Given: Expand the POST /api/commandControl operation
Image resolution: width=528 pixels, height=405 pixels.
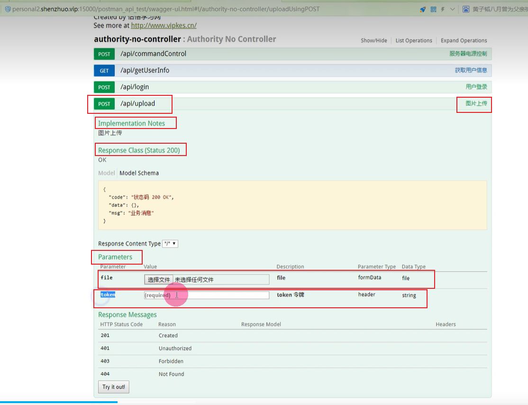Looking at the screenshot, I should coord(153,54).
